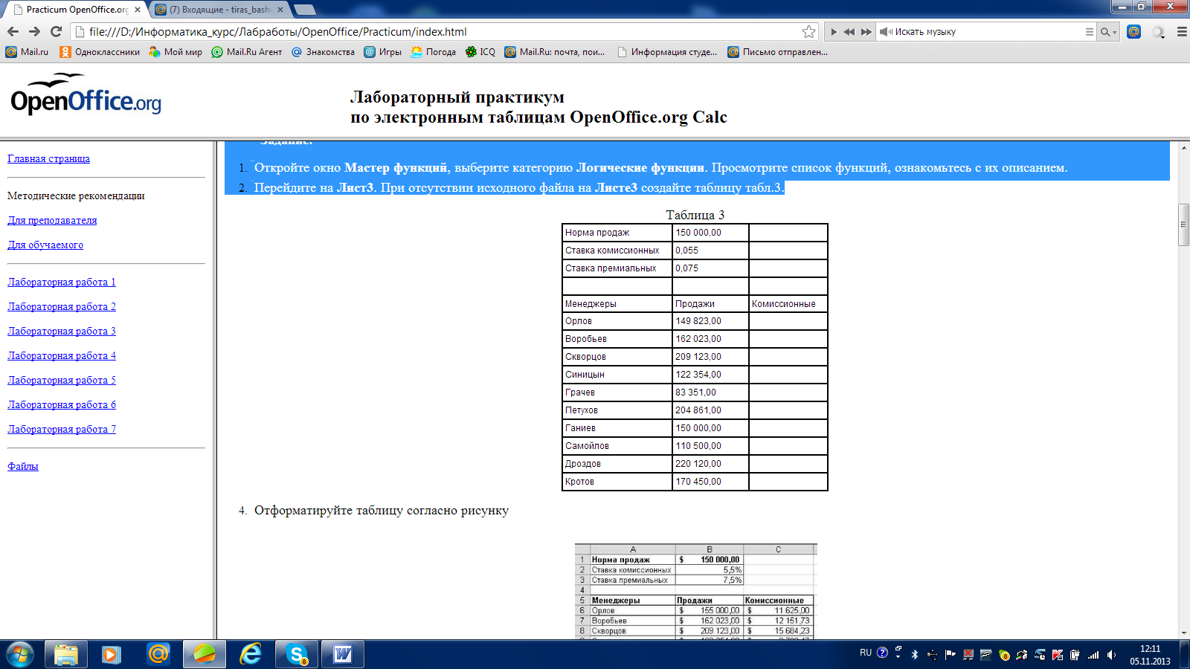1190x669 pixels.
Task: Open the Mail.Ru: почта bookmark
Action: pyautogui.click(x=555, y=52)
